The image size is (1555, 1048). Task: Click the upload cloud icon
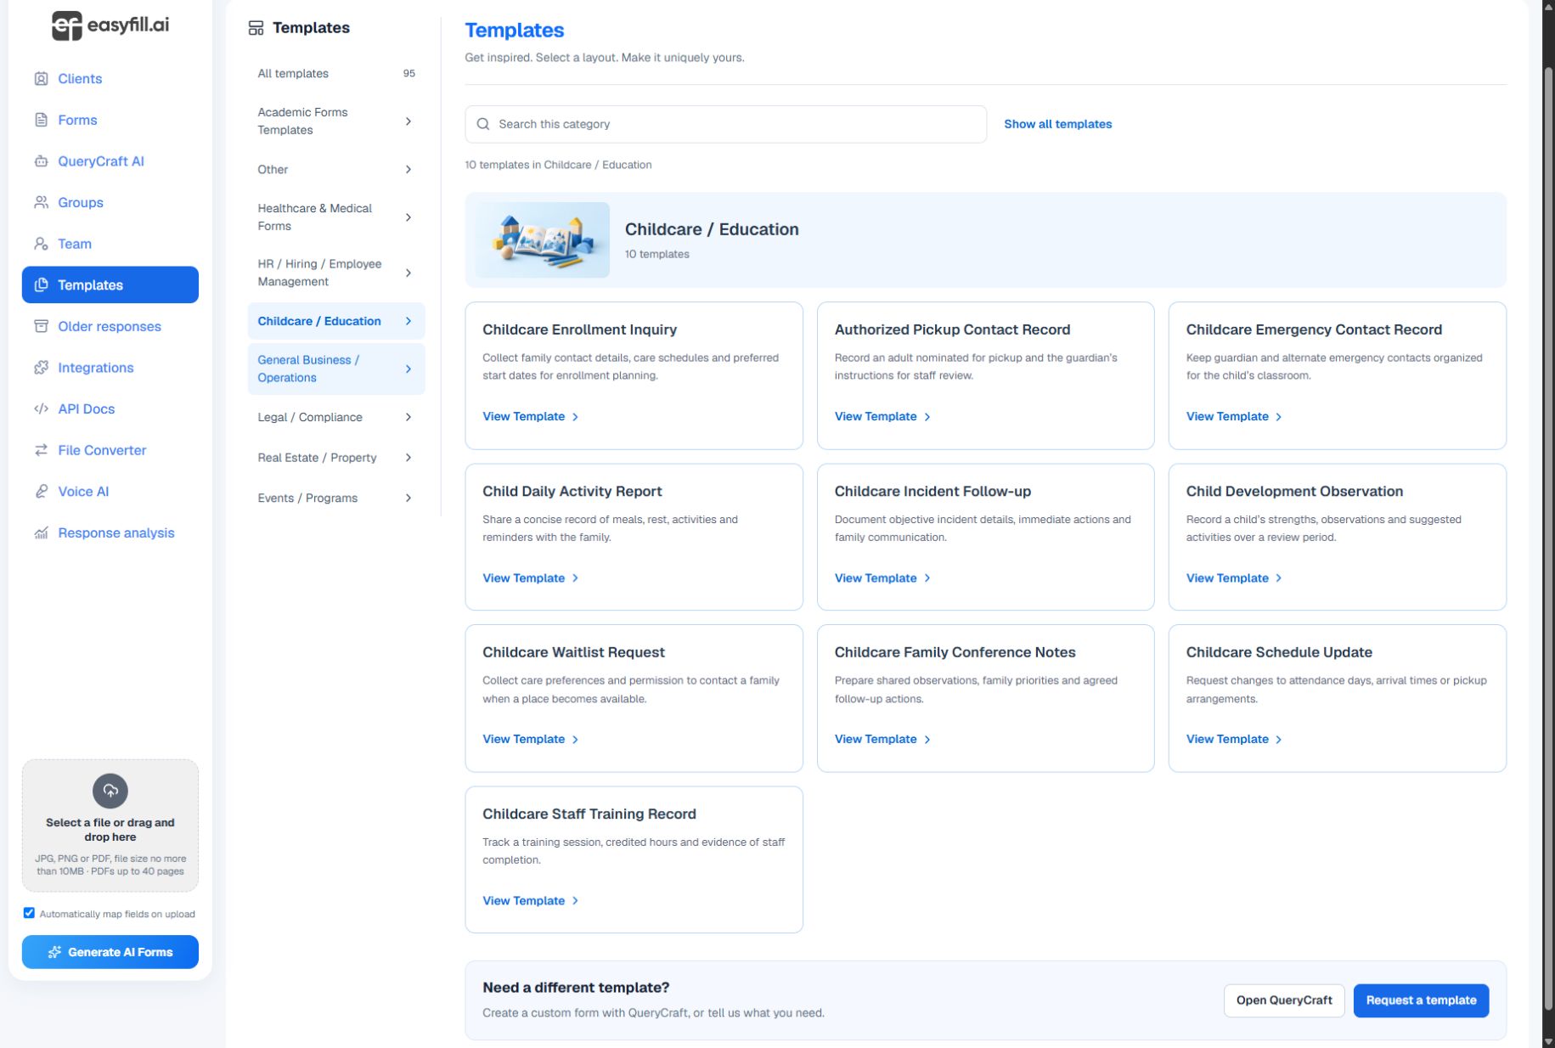(x=110, y=791)
